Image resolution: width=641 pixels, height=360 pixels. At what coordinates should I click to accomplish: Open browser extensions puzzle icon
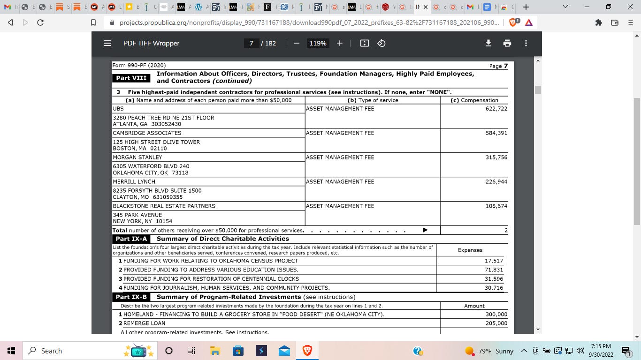click(x=598, y=22)
